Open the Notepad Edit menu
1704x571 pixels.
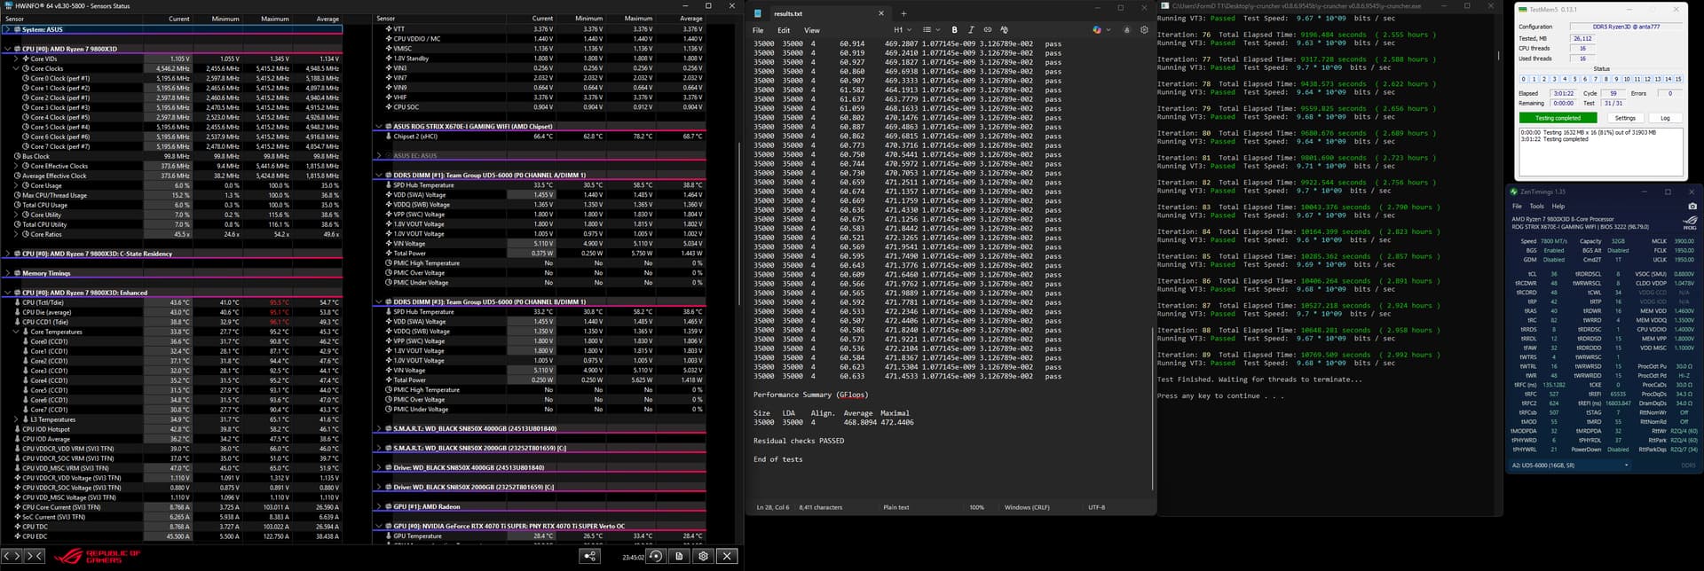pos(784,30)
